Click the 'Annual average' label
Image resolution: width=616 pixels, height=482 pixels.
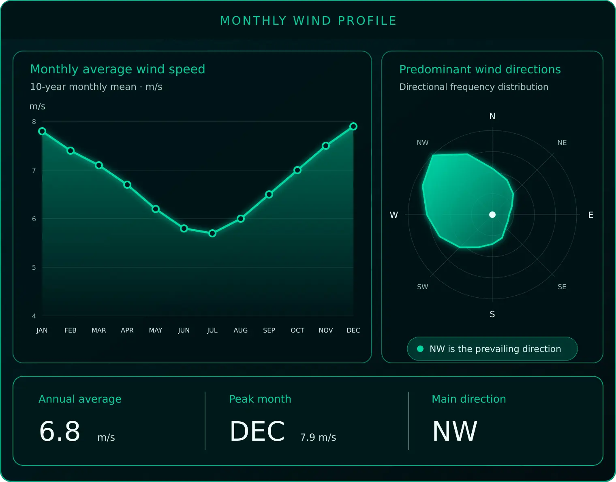[80, 399]
